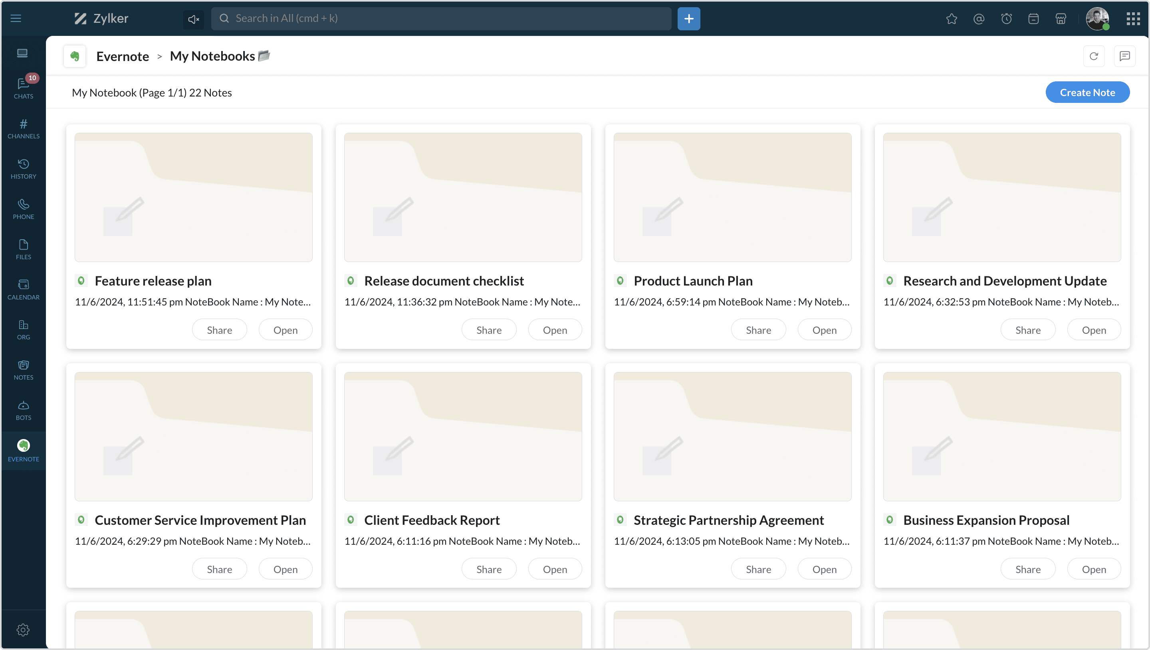Image resolution: width=1150 pixels, height=650 pixels.
Task: Toggle the mute sound speaker icon
Action: 194,19
